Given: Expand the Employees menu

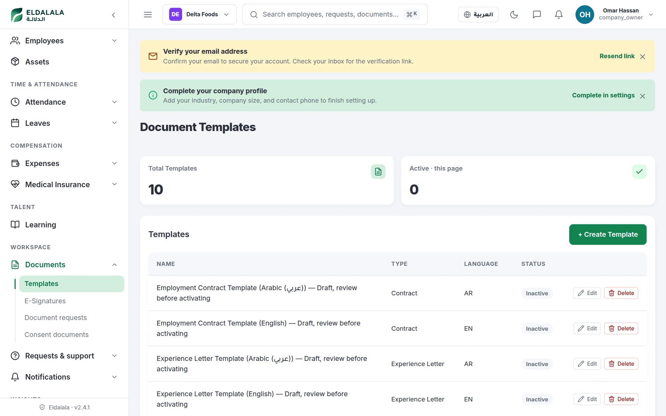Looking at the screenshot, I should coord(65,41).
